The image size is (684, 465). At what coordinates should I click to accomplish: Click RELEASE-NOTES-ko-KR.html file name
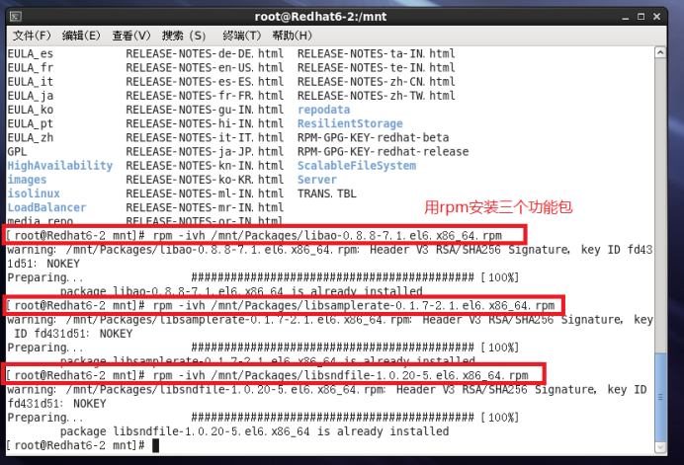(205, 180)
